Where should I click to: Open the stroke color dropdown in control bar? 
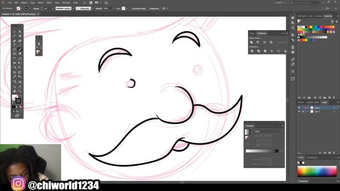pyautogui.click(x=30, y=8)
